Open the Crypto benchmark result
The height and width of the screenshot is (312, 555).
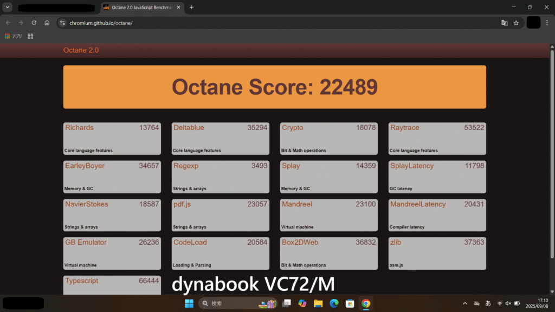(329, 139)
